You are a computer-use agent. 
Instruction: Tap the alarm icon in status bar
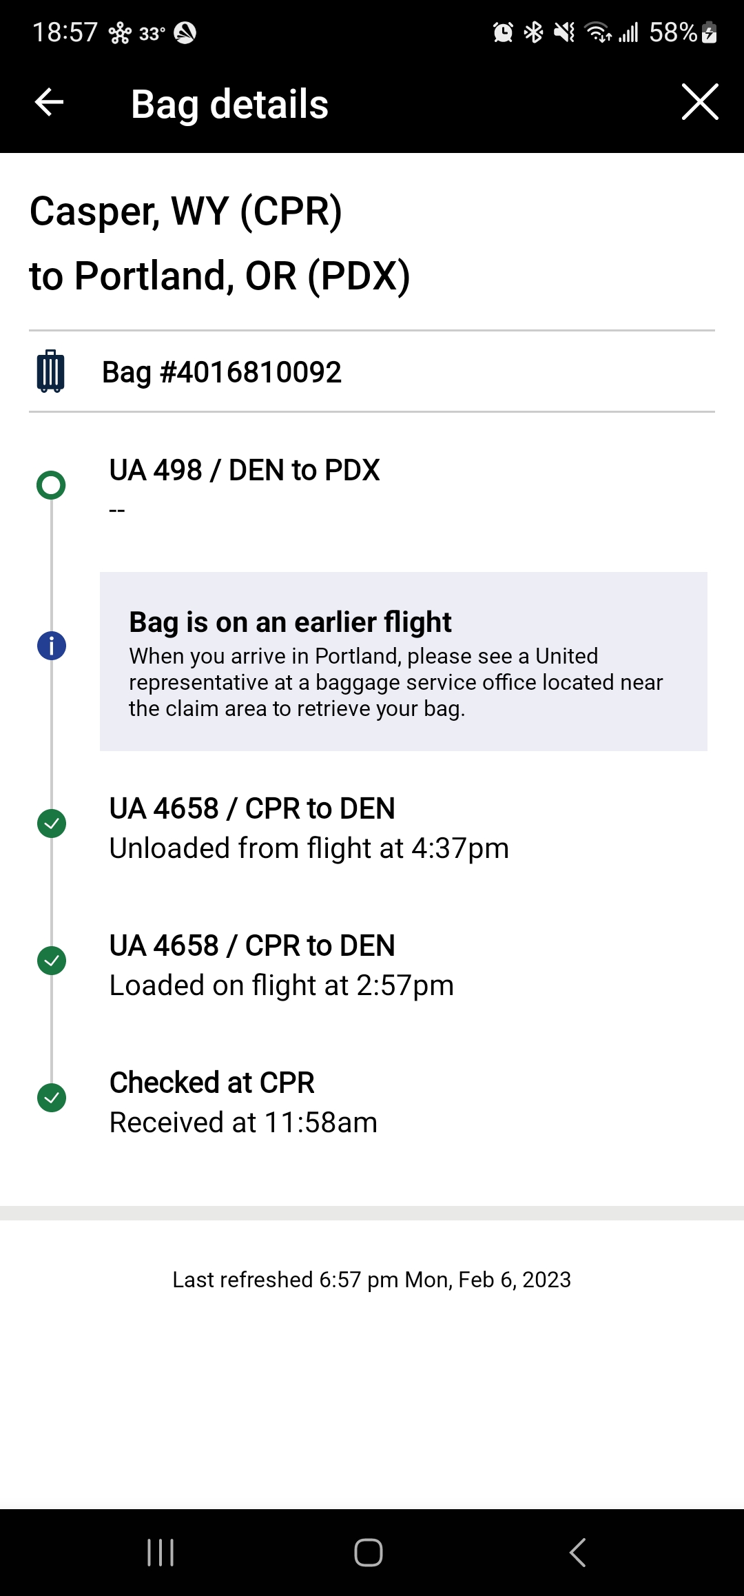[x=503, y=32]
